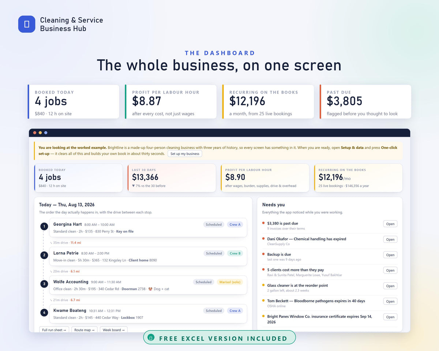The width and height of the screenshot is (439, 351).
Task: Click the Cleaning & Service Business Hub logo icon
Action: (x=27, y=24)
